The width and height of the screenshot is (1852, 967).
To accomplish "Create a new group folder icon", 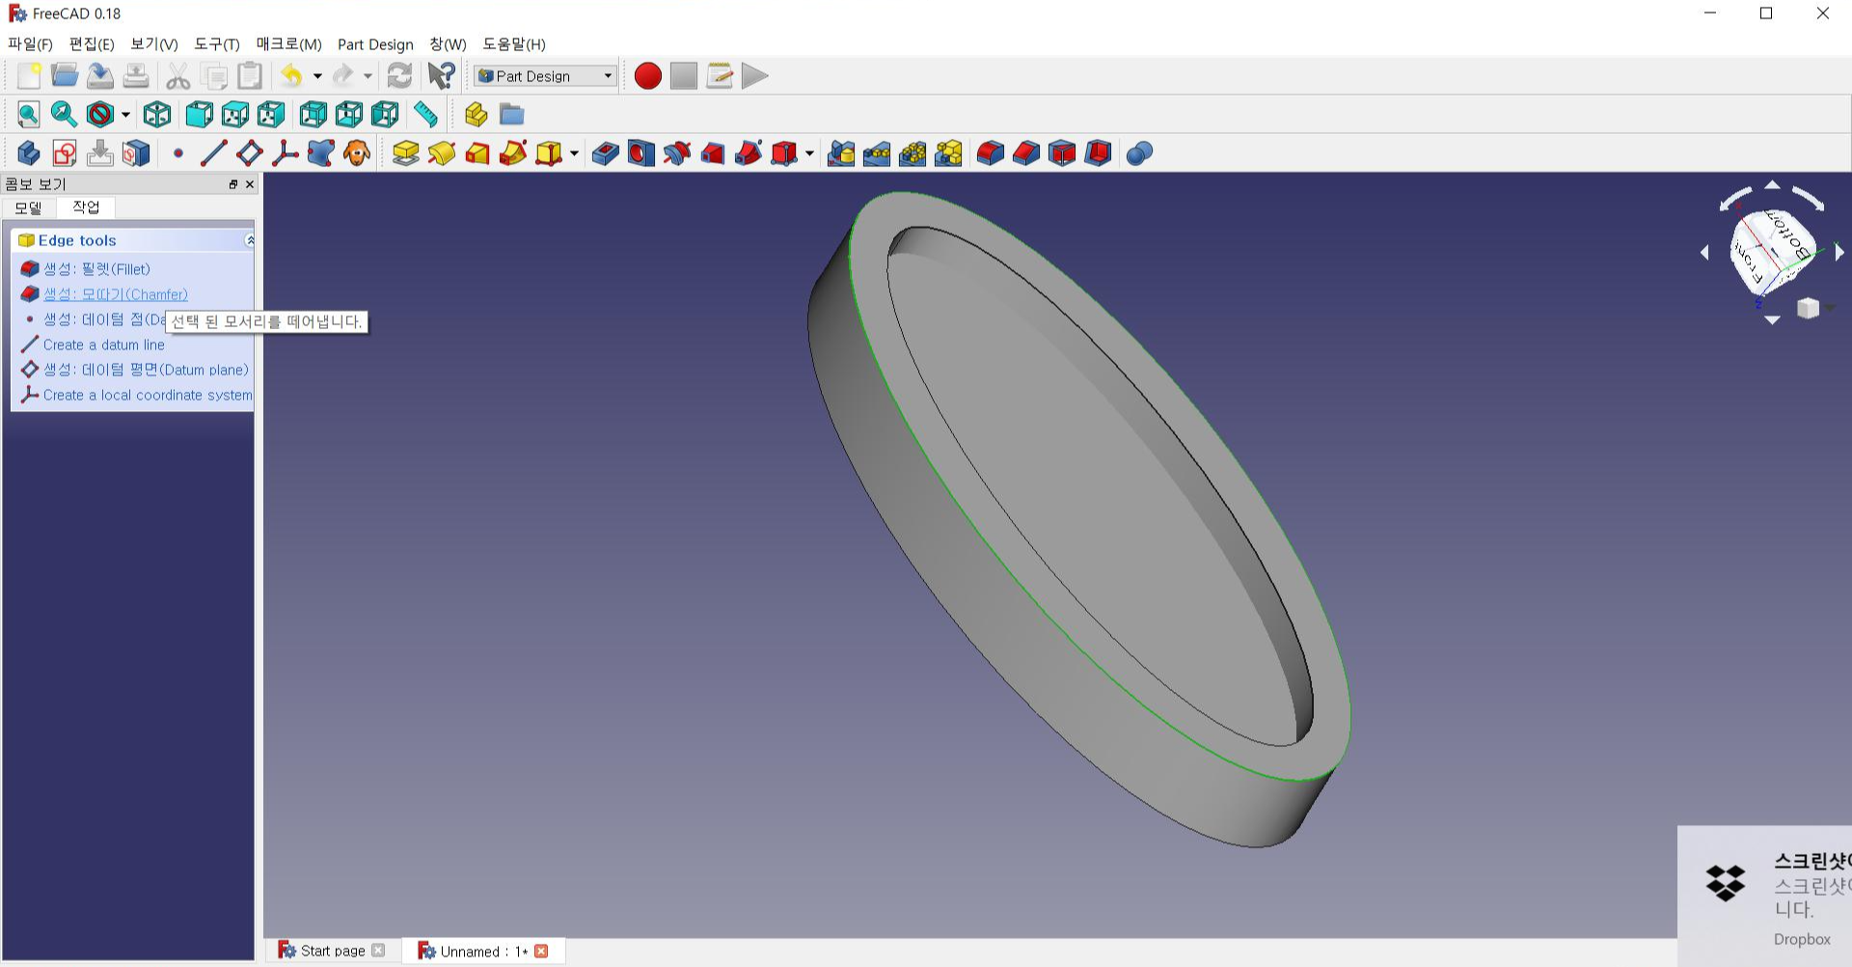I will pyautogui.click(x=511, y=114).
